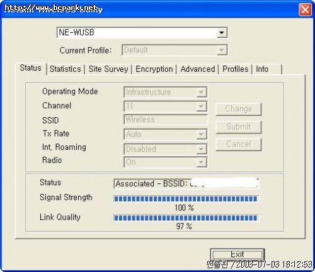Screen dimensions: 315x272
Task: Click the Link Quality label
Action: click(60, 217)
